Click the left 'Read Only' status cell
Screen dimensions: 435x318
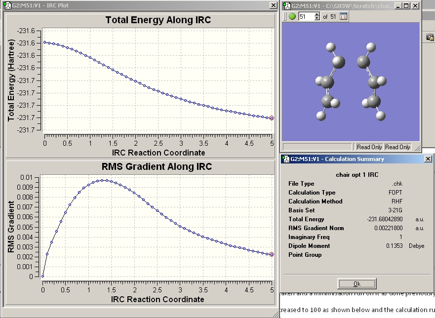pos(369,147)
